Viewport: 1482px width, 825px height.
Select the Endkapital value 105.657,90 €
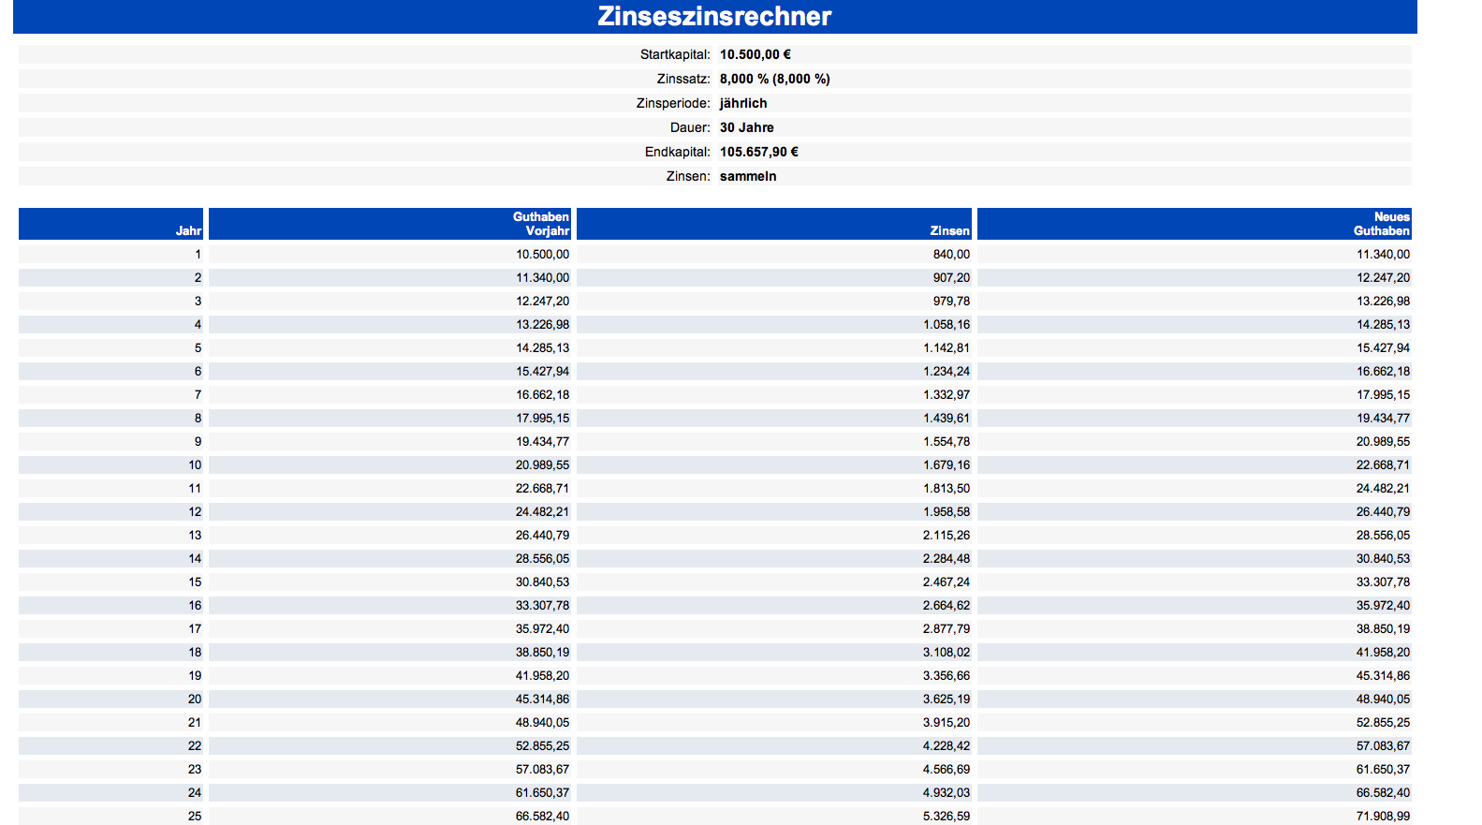point(758,152)
